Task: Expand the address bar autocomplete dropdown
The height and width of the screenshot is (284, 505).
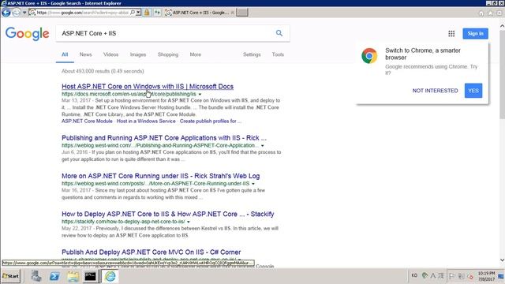Action: point(138,13)
